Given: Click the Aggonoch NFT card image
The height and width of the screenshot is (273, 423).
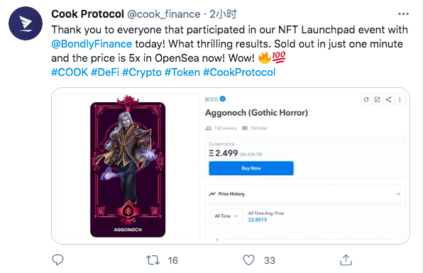Looking at the screenshot, I should 128,166.
